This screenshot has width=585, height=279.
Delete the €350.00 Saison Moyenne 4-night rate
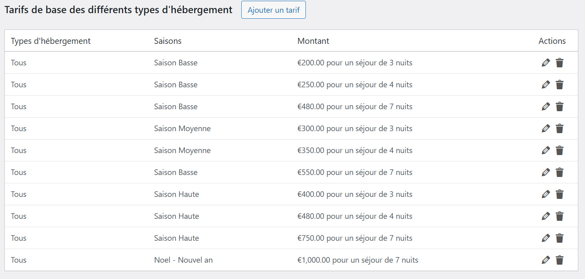559,150
